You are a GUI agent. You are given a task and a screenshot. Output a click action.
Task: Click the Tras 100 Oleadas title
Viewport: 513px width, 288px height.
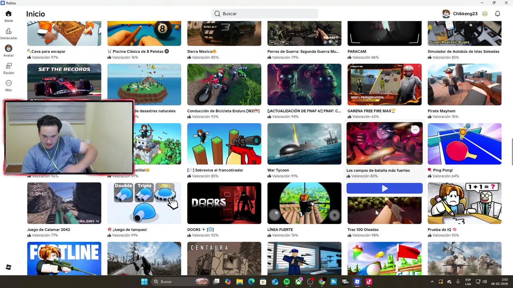point(363,230)
